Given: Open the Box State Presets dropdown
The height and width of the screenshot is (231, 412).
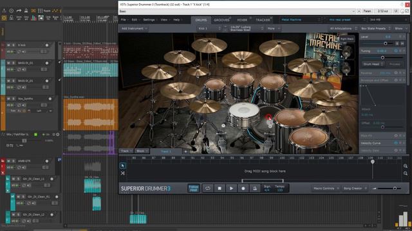Looking at the screenshot, I should 375,28.
